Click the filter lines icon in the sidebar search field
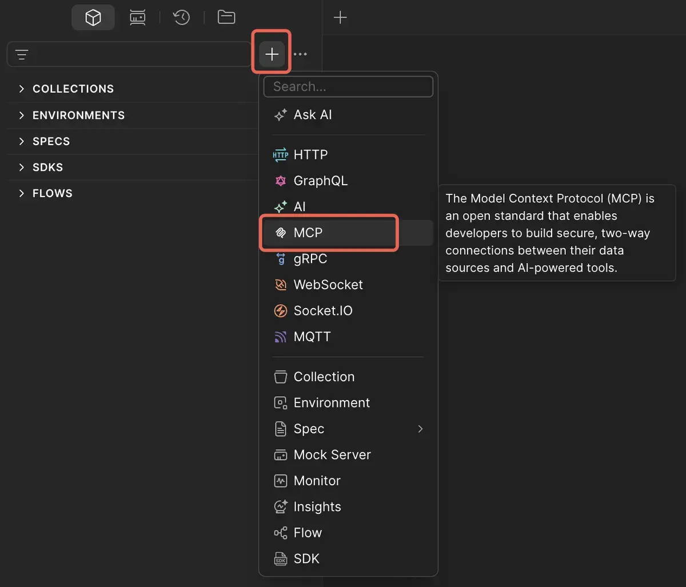Image resolution: width=686 pixels, height=587 pixels. 22,55
